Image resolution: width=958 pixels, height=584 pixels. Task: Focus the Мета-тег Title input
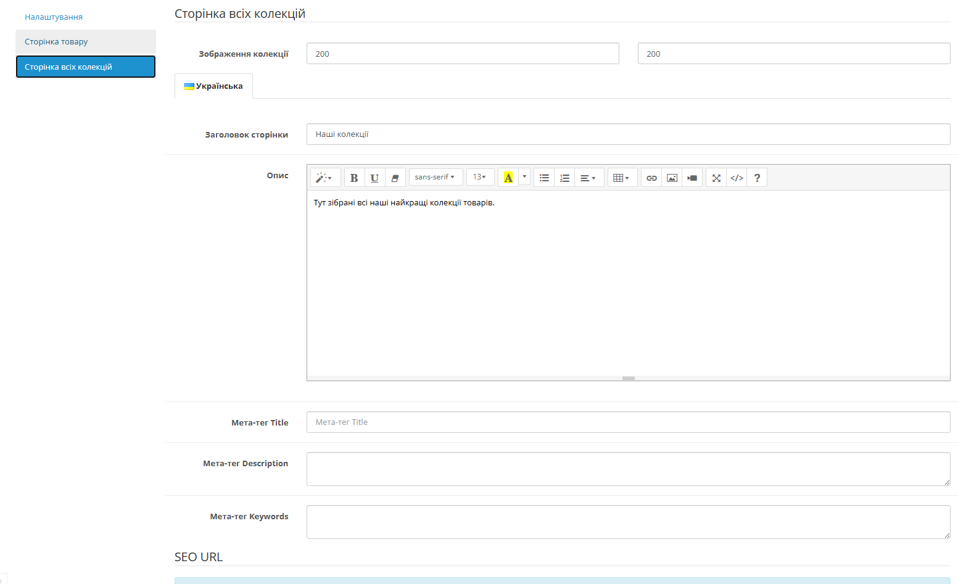pos(628,422)
